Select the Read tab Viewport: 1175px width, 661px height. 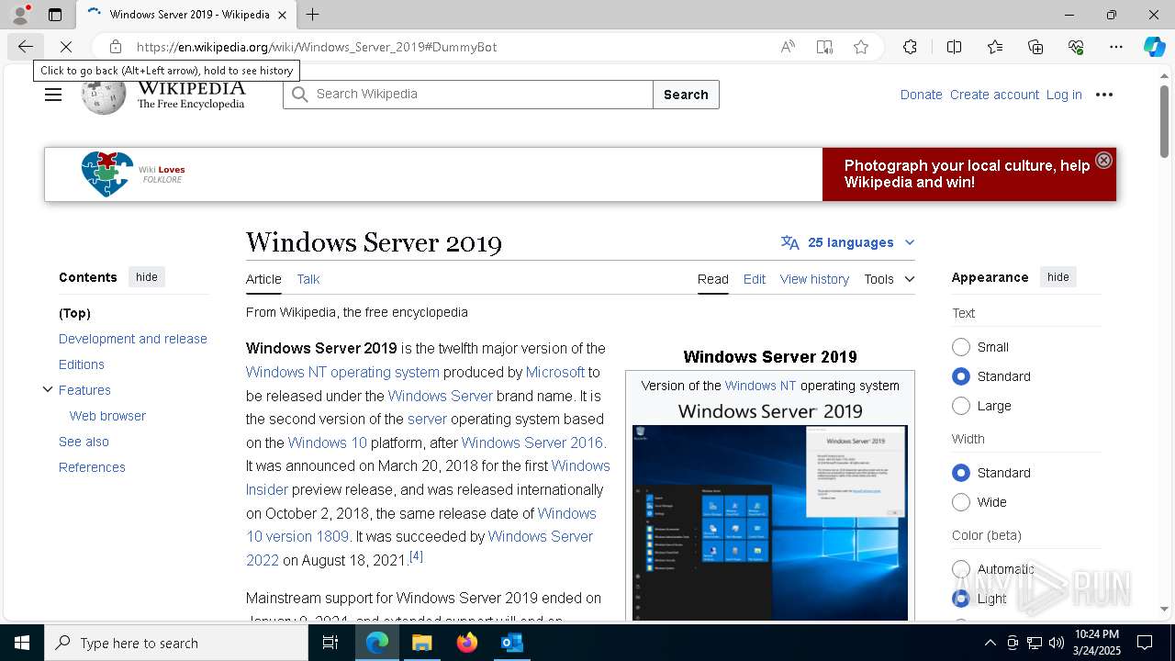coord(713,279)
